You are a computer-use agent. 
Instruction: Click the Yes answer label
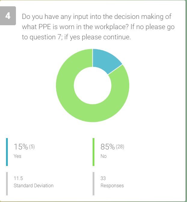(x=17, y=156)
